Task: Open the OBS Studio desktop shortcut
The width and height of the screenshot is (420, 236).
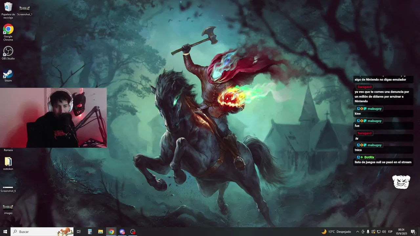Action: pyautogui.click(x=8, y=53)
